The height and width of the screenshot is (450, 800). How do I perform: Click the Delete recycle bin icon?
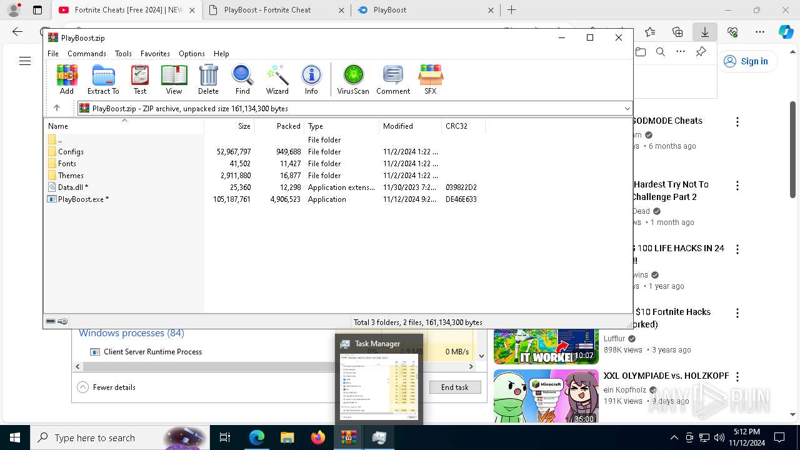coord(208,79)
